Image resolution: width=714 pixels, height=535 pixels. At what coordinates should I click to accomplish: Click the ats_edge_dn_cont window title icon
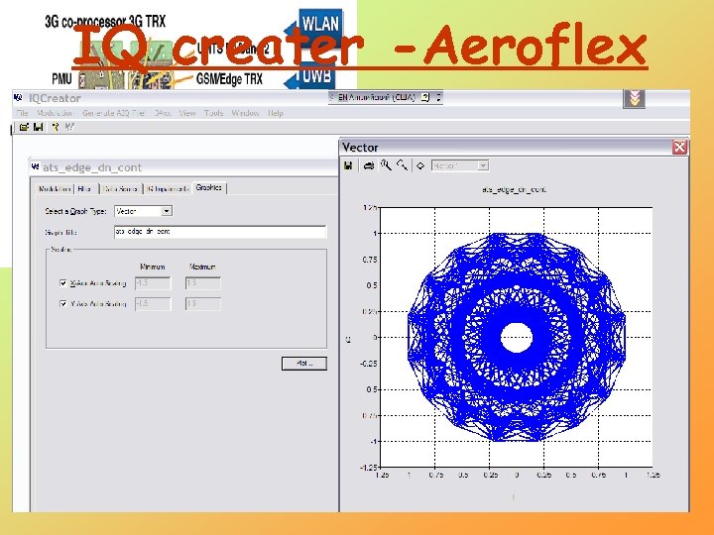(x=35, y=167)
